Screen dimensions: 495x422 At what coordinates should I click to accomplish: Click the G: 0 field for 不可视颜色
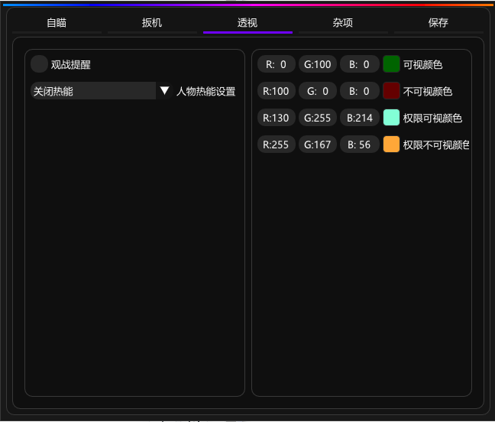[x=318, y=91]
